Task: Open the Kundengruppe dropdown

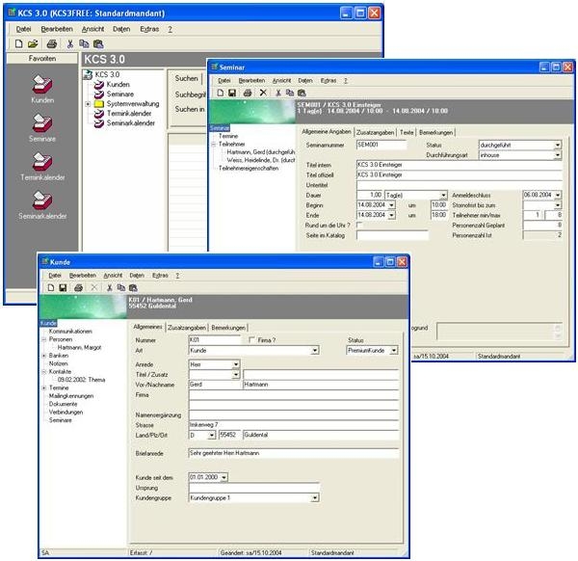Action: (314, 497)
